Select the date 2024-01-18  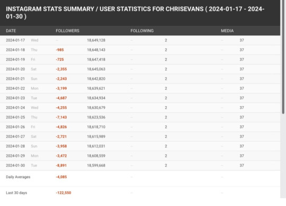pos(15,50)
